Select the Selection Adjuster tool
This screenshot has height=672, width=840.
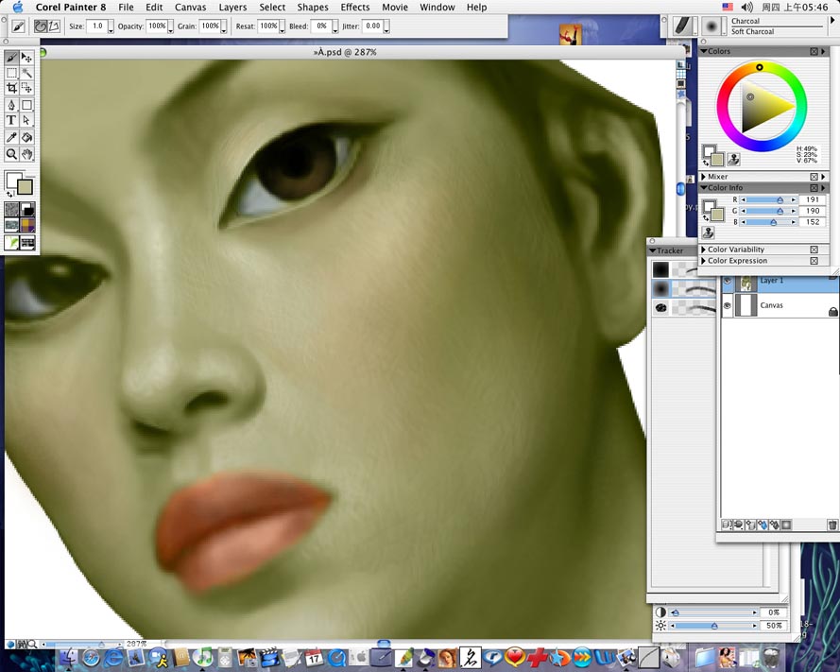tap(26, 88)
